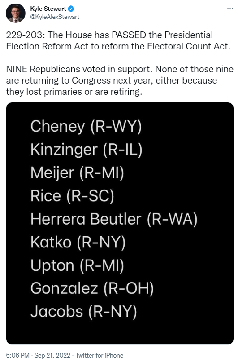Click the Cheney (R-WY) line in image
The image size is (238, 362).
pos(86,127)
